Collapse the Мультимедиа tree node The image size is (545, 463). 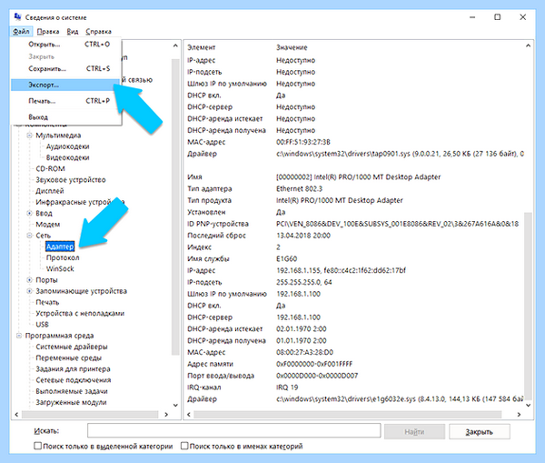pyautogui.click(x=30, y=135)
